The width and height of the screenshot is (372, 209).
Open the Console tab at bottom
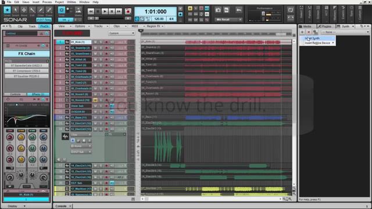61,206
